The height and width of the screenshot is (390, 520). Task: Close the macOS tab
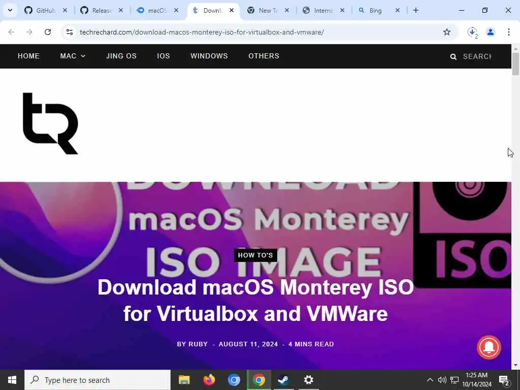(x=176, y=10)
